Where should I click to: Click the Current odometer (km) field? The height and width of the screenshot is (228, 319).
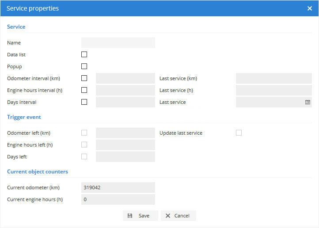(x=118, y=188)
